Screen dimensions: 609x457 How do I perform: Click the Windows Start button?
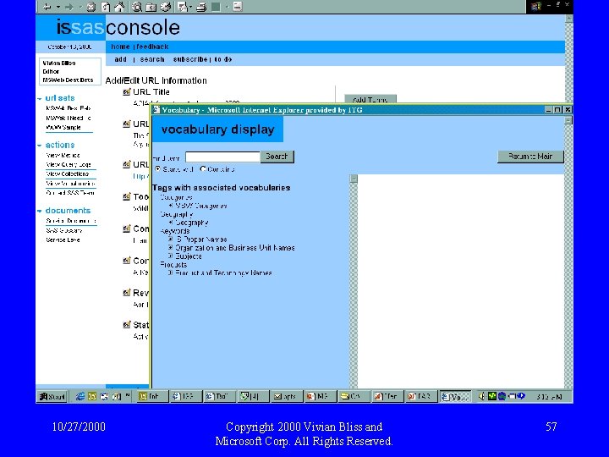(52, 396)
